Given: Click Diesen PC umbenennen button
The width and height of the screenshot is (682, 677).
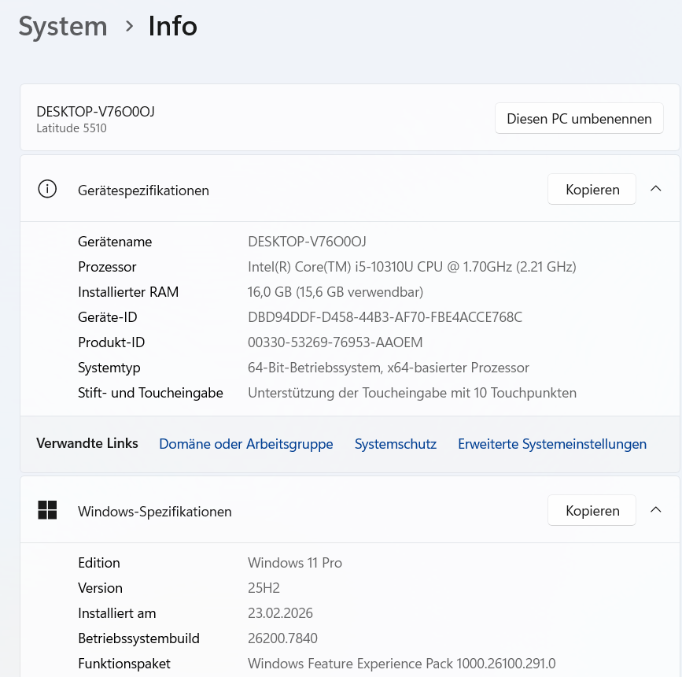Looking at the screenshot, I should click(579, 118).
